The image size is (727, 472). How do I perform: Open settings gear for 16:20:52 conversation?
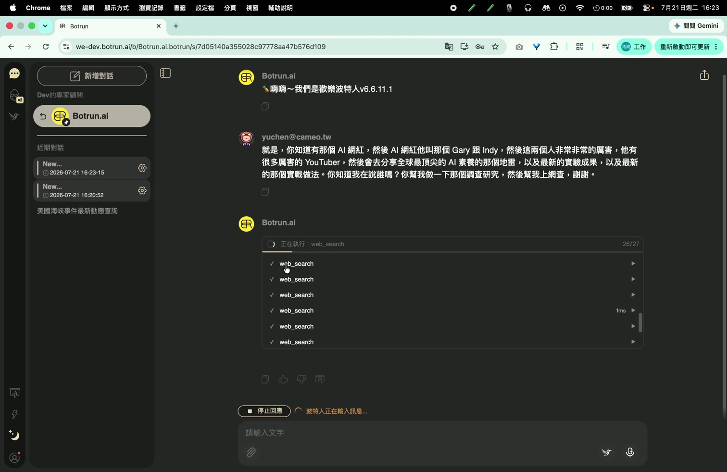142,190
